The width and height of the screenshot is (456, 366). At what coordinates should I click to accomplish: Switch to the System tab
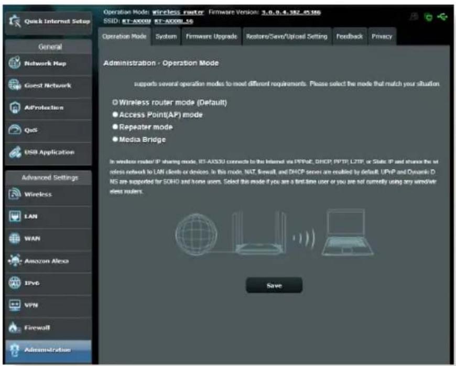coord(166,37)
